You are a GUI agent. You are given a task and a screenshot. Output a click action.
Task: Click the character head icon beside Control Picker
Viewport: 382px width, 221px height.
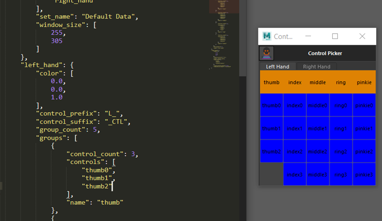(x=266, y=53)
